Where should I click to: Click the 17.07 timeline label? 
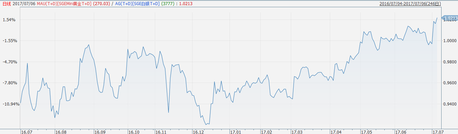coord(439,132)
